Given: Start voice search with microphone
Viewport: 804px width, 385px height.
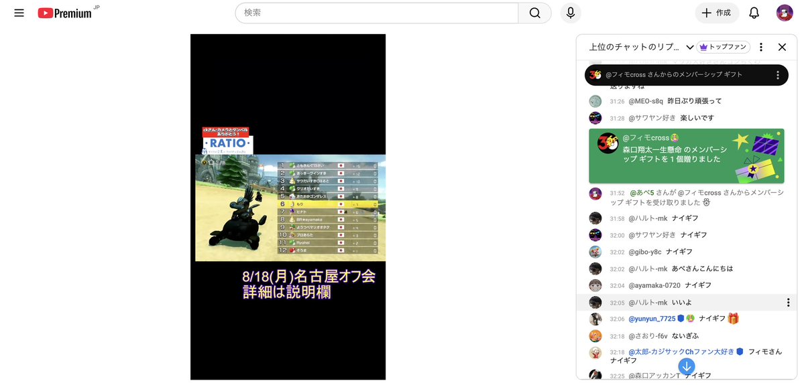Looking at the screenshot, I should [571, 13].
